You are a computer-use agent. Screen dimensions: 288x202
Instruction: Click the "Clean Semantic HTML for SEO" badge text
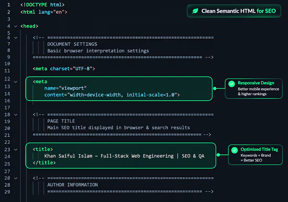pos(239,11)
